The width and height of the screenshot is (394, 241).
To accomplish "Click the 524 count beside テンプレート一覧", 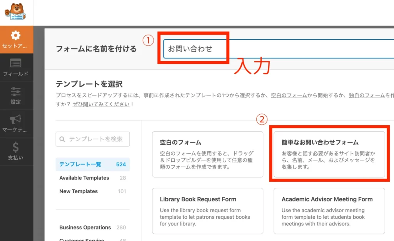I will 121,164.
